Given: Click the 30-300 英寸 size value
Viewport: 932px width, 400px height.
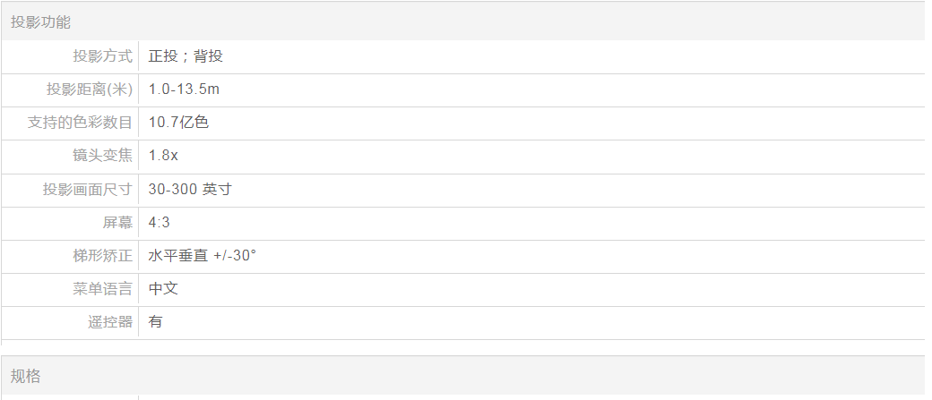Looking at the screenshot, I should click(191, 190).
